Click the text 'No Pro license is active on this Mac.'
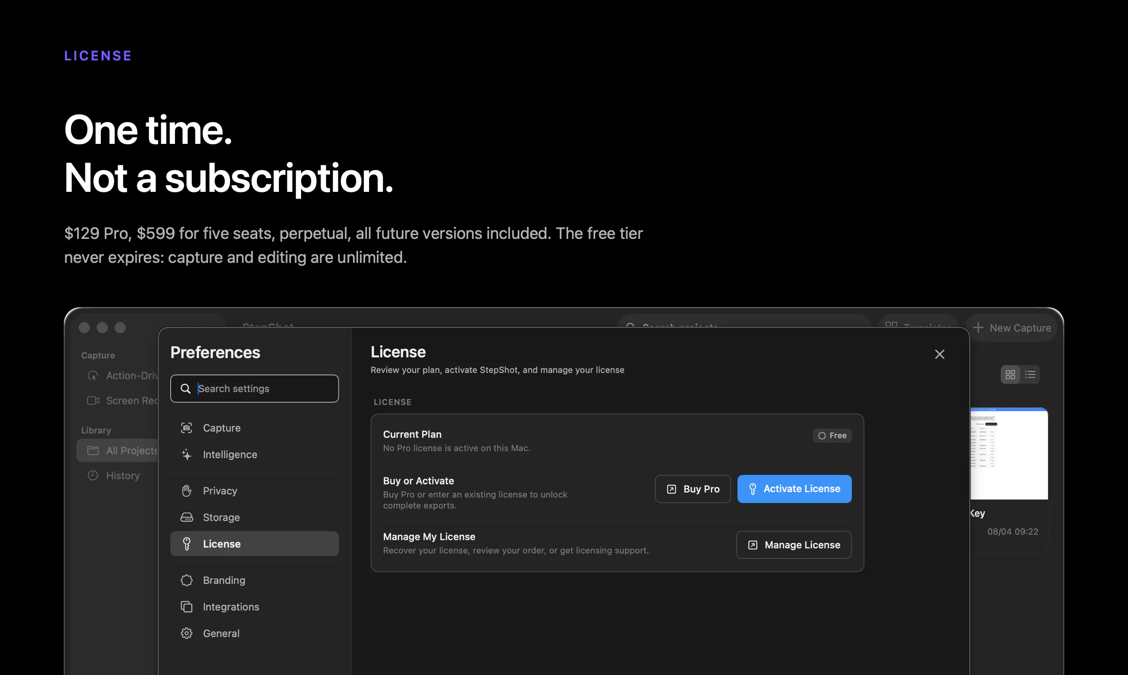Screen dimensions: 1128x675 457,448
